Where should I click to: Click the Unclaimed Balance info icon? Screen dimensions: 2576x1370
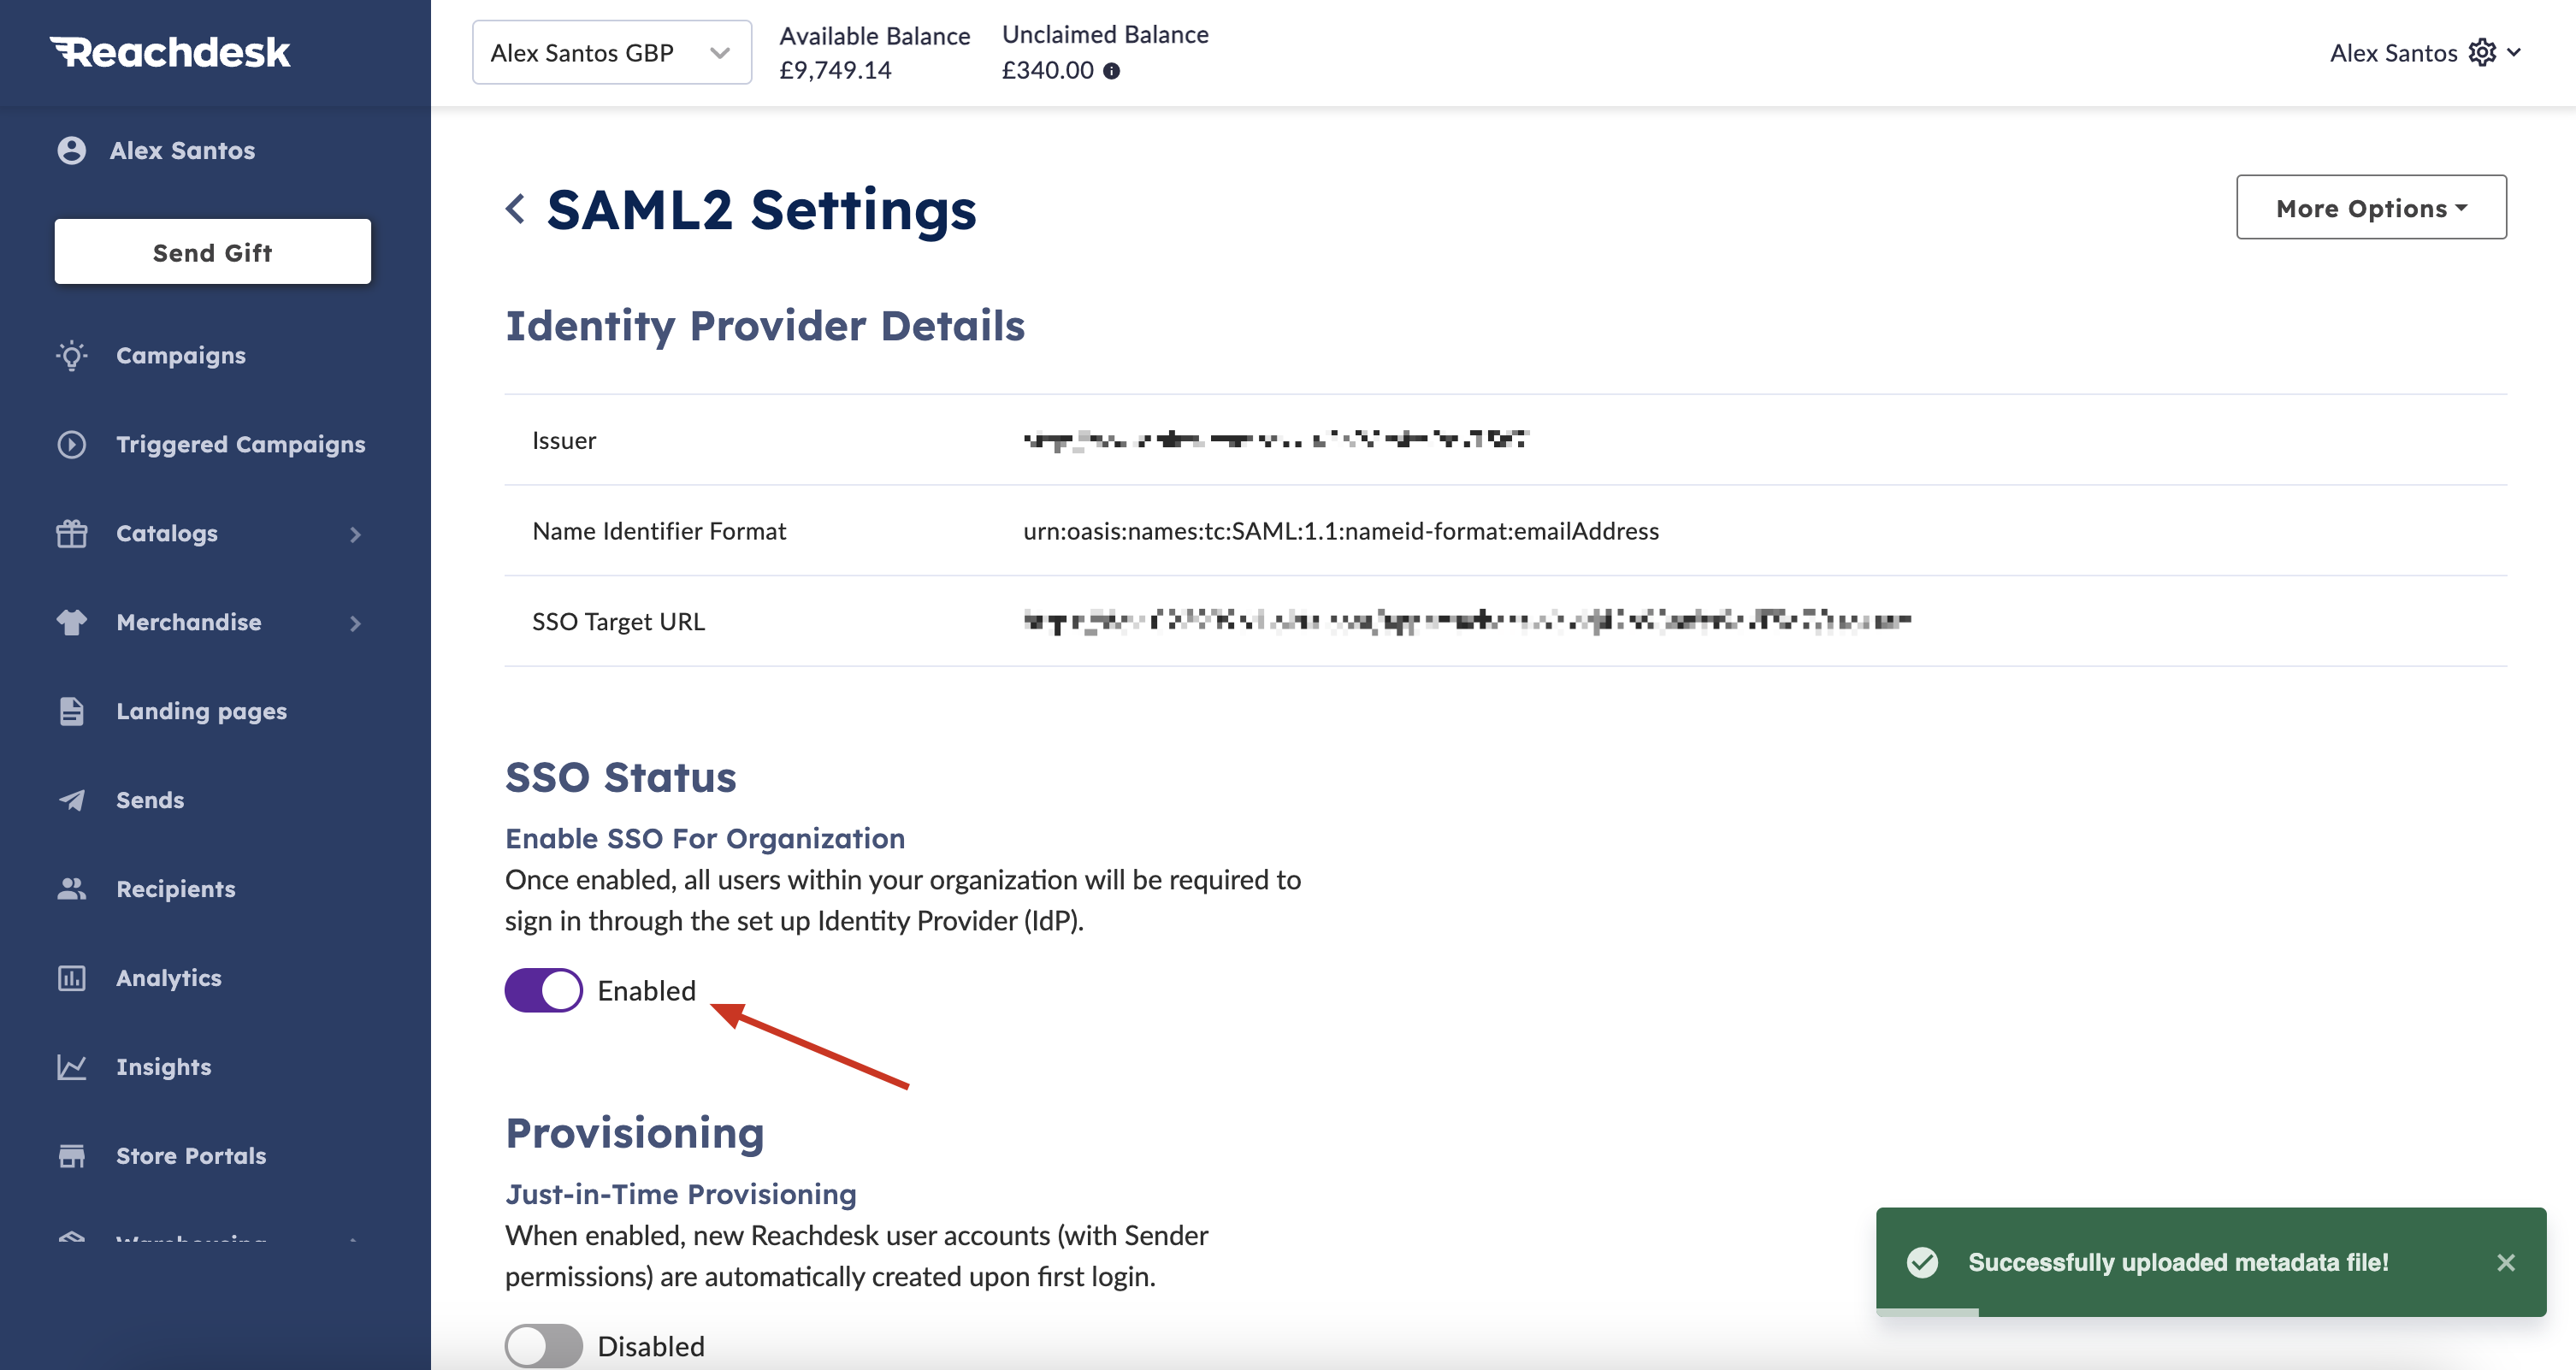[1111, 71]
